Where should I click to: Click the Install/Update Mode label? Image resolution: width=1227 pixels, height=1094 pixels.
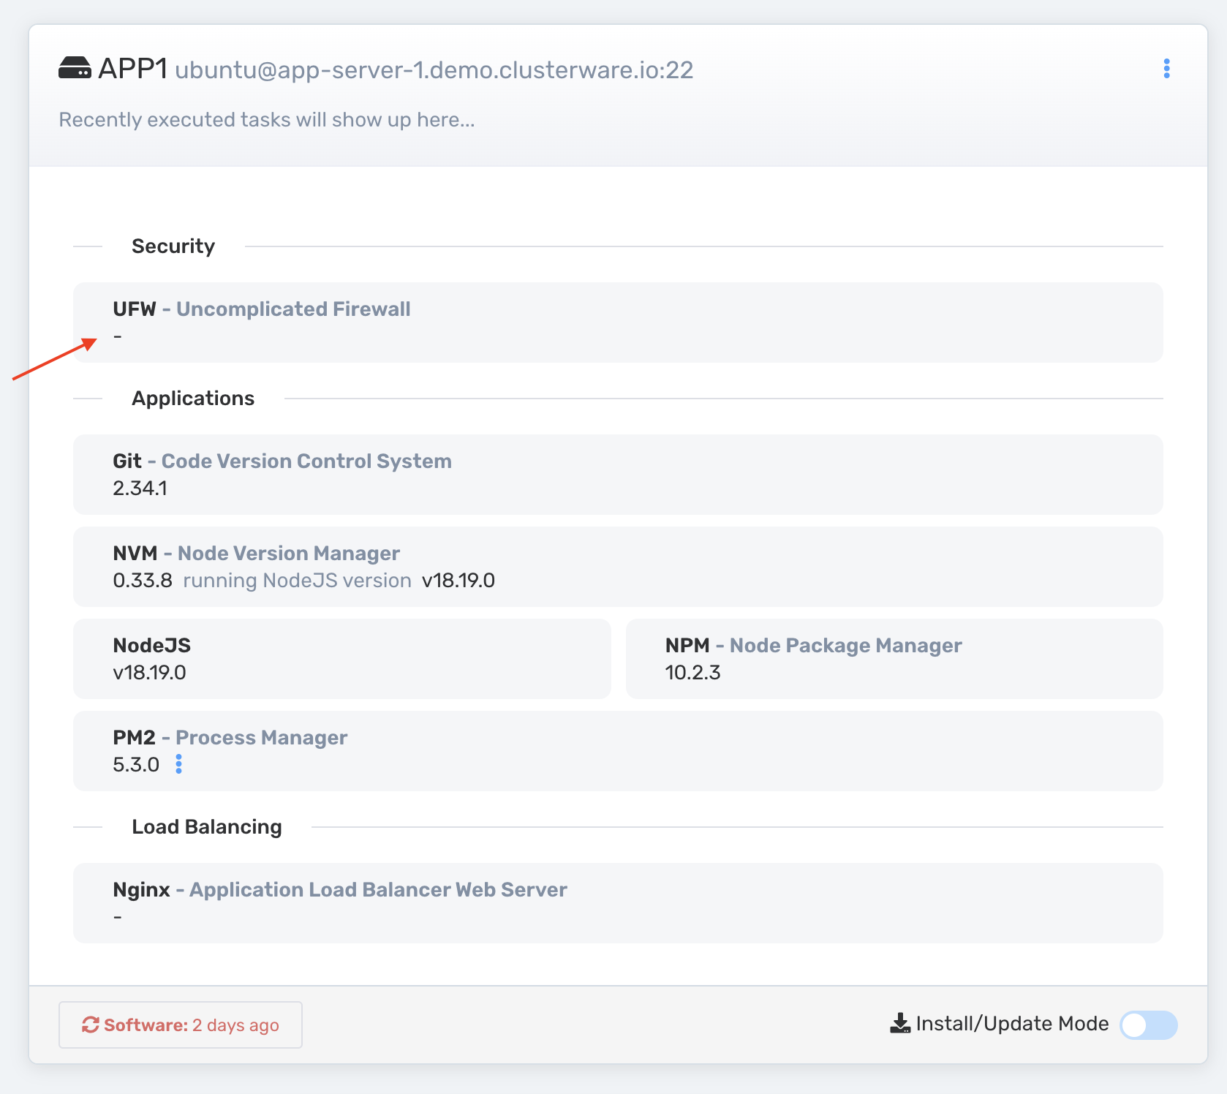[1012, 1023]
